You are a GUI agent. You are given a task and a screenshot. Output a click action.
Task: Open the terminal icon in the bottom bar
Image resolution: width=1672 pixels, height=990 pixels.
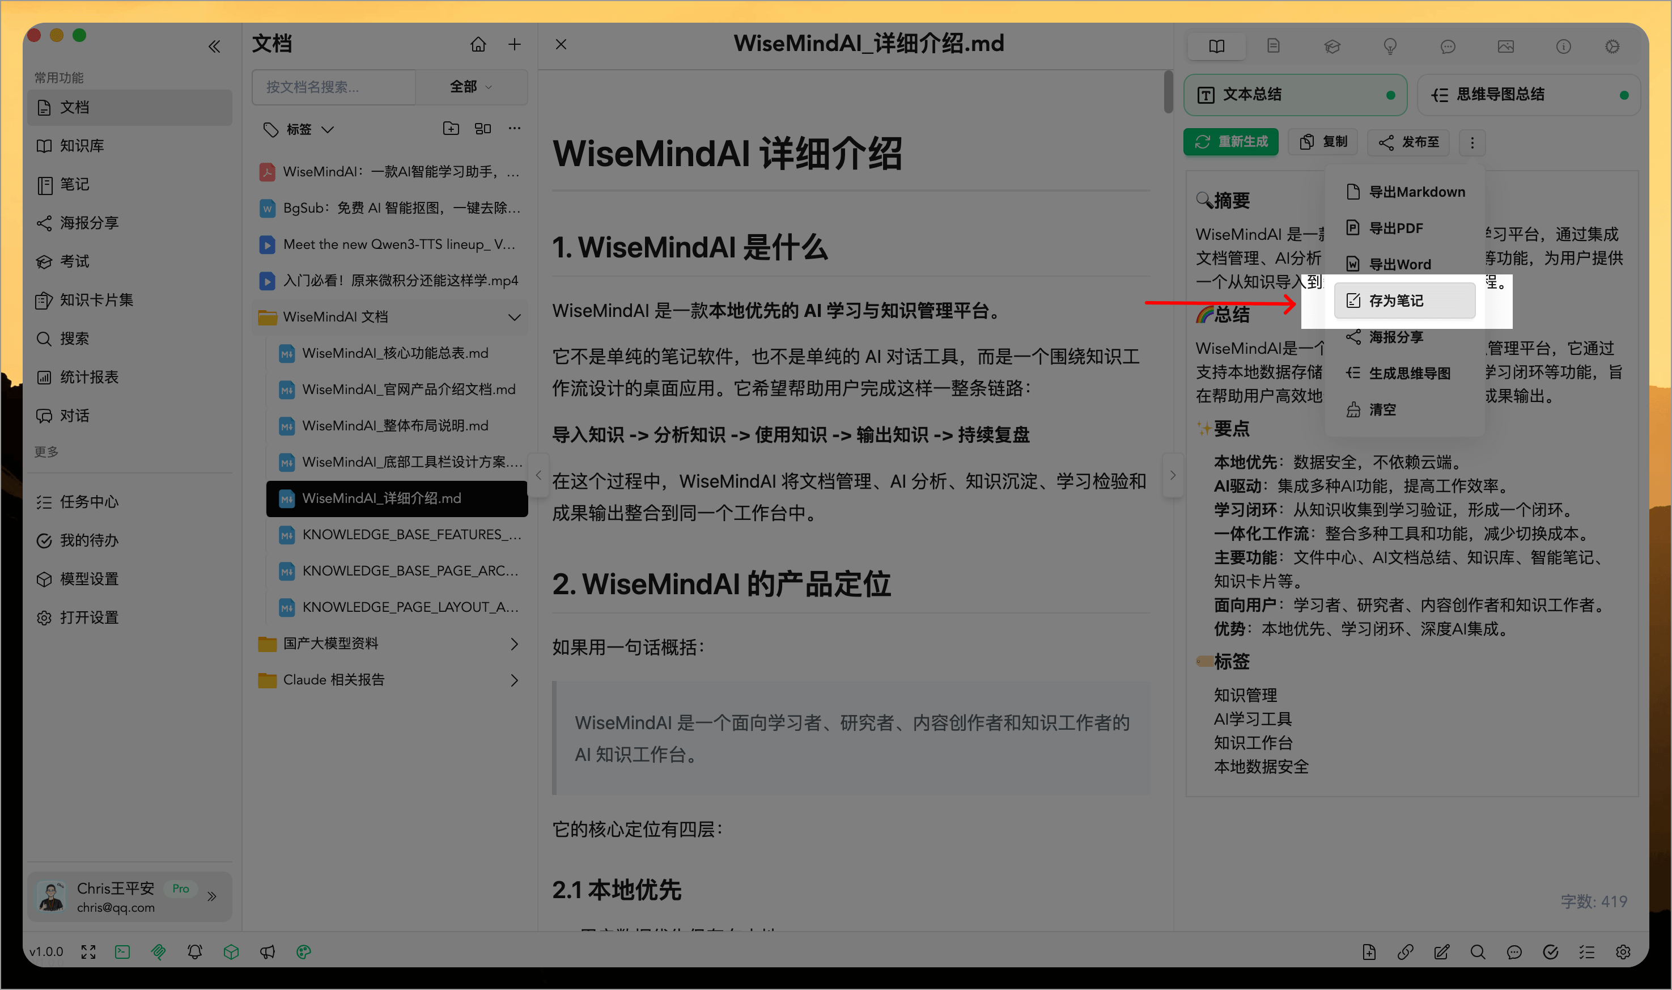coord(122,952)
